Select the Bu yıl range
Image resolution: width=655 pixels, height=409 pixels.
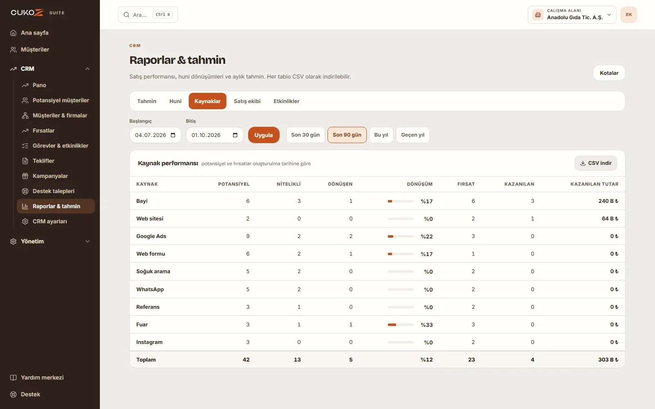381,135
